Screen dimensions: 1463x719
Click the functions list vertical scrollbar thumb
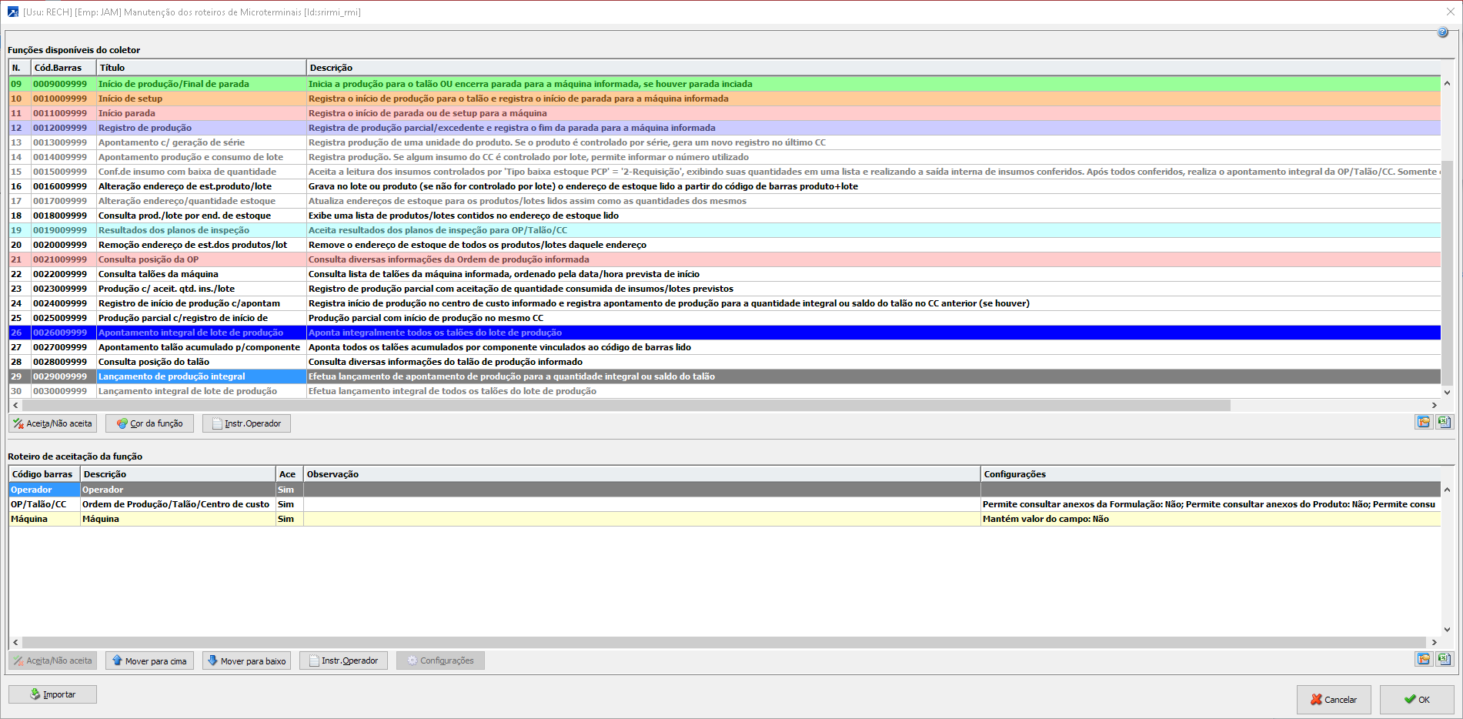coord(1447,273)
